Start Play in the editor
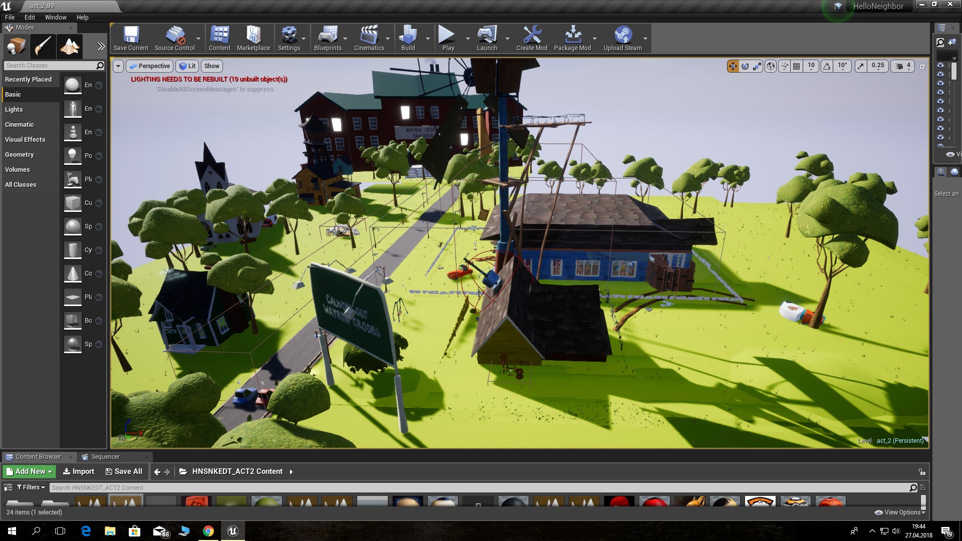 448,38
